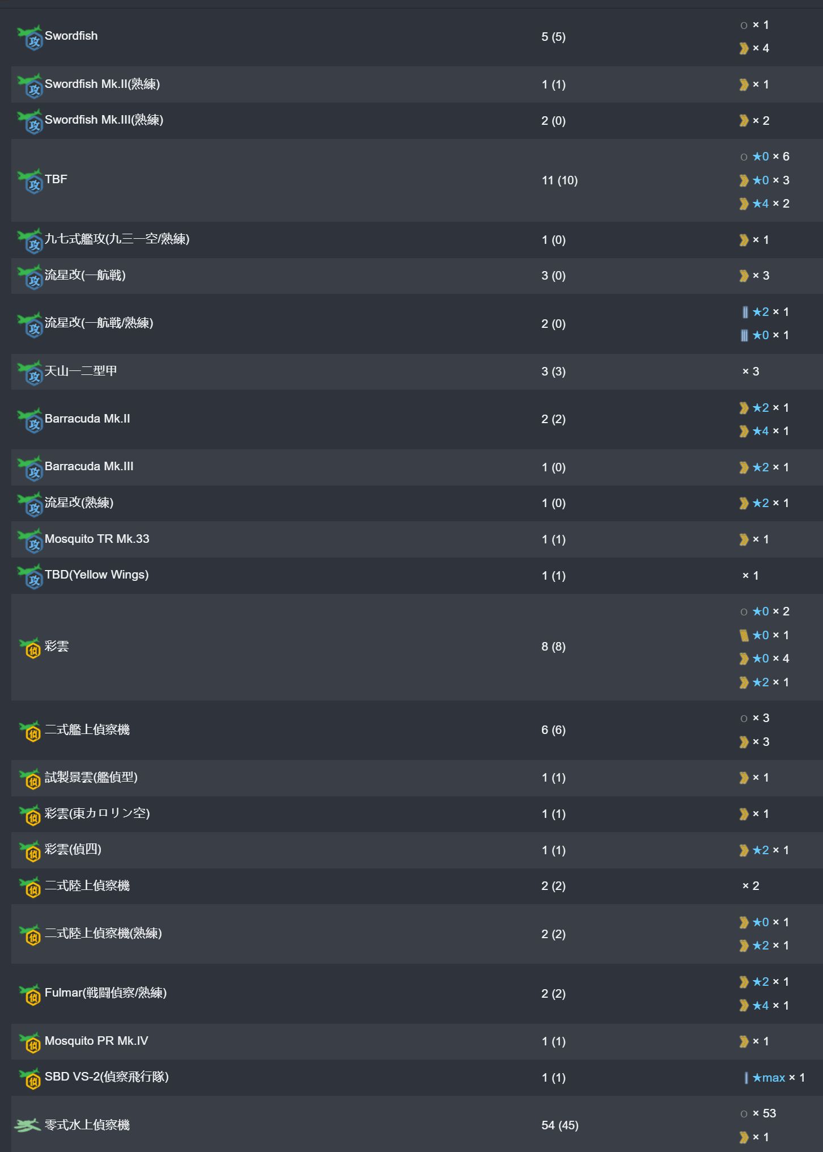The height and width of the screenshot is (1152, 823).
Task: Click the seaplane icon for 零式水上偵察機
Action: tap(27, 1125)
